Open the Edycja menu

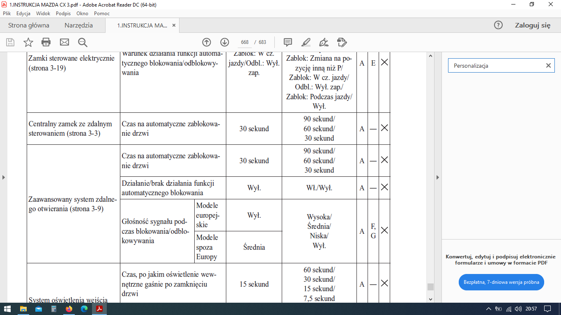(x=23, y=14)
